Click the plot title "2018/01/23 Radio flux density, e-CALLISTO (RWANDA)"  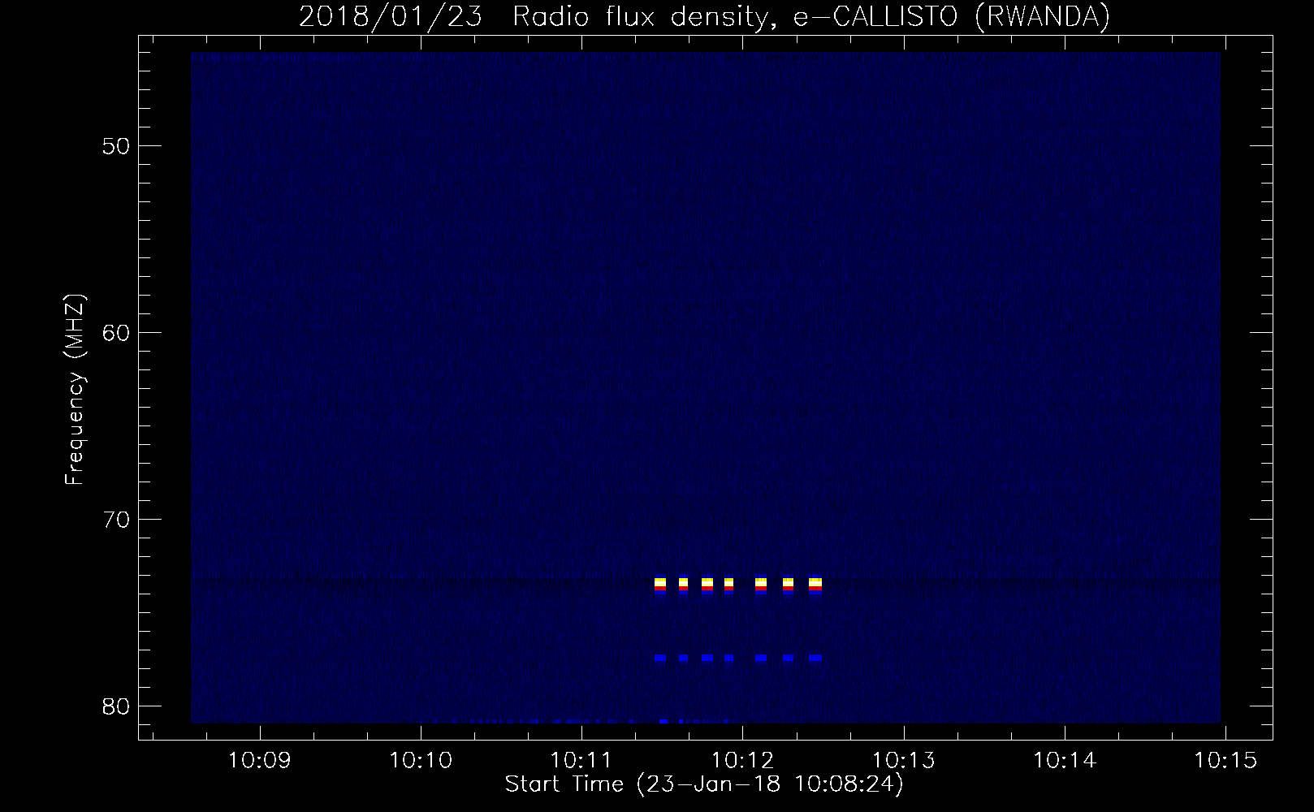(x=704, y=16)
